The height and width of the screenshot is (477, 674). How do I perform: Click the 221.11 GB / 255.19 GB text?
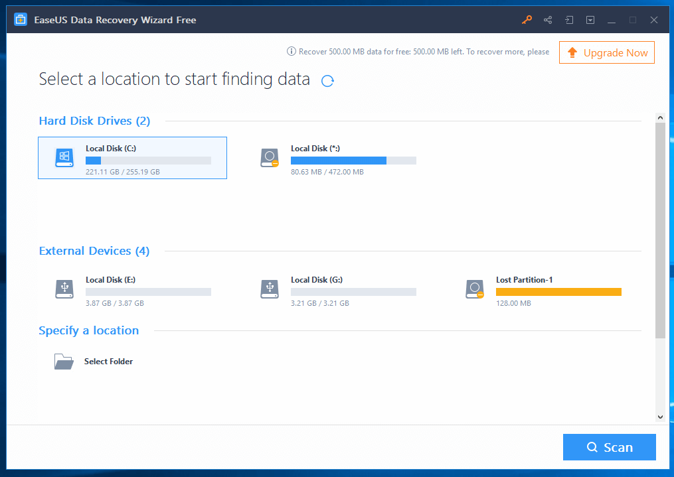click(x=122, y=172)
